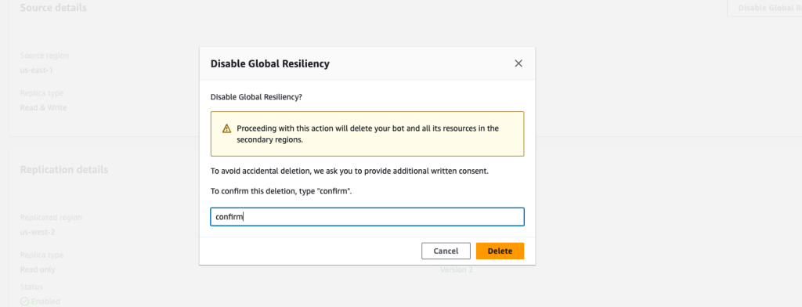Click the dimmed Disable Global Resiliency button
This screenshot has height=307, width=802.
pos(764,8)
